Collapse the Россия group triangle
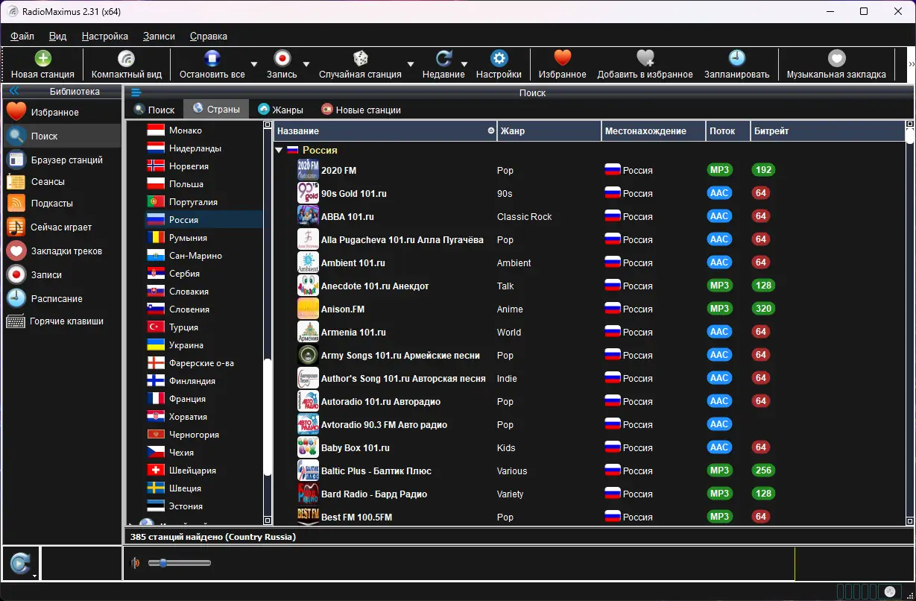Screen dimensions: 916x601 click(x=279, y=150)
